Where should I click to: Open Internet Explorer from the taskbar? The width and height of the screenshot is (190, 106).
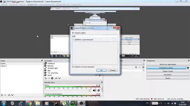coord(21,103)
